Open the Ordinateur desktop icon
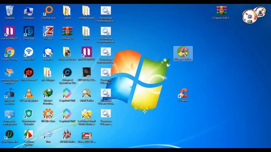Screen dimensions: 271x152 [29, 12]
